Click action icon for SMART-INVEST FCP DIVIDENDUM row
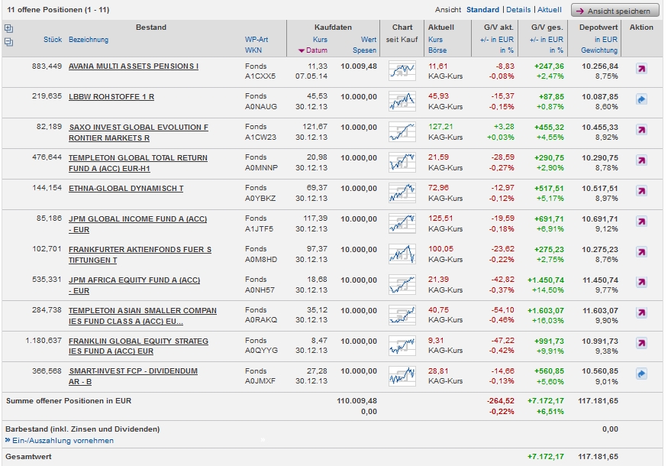This screenshot has height=466, width=671. pos(641,374)
